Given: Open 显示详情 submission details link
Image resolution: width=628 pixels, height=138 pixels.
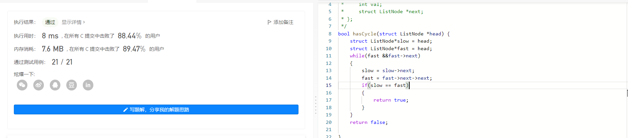Looking at the screenshot, I should tap(73, 22).
